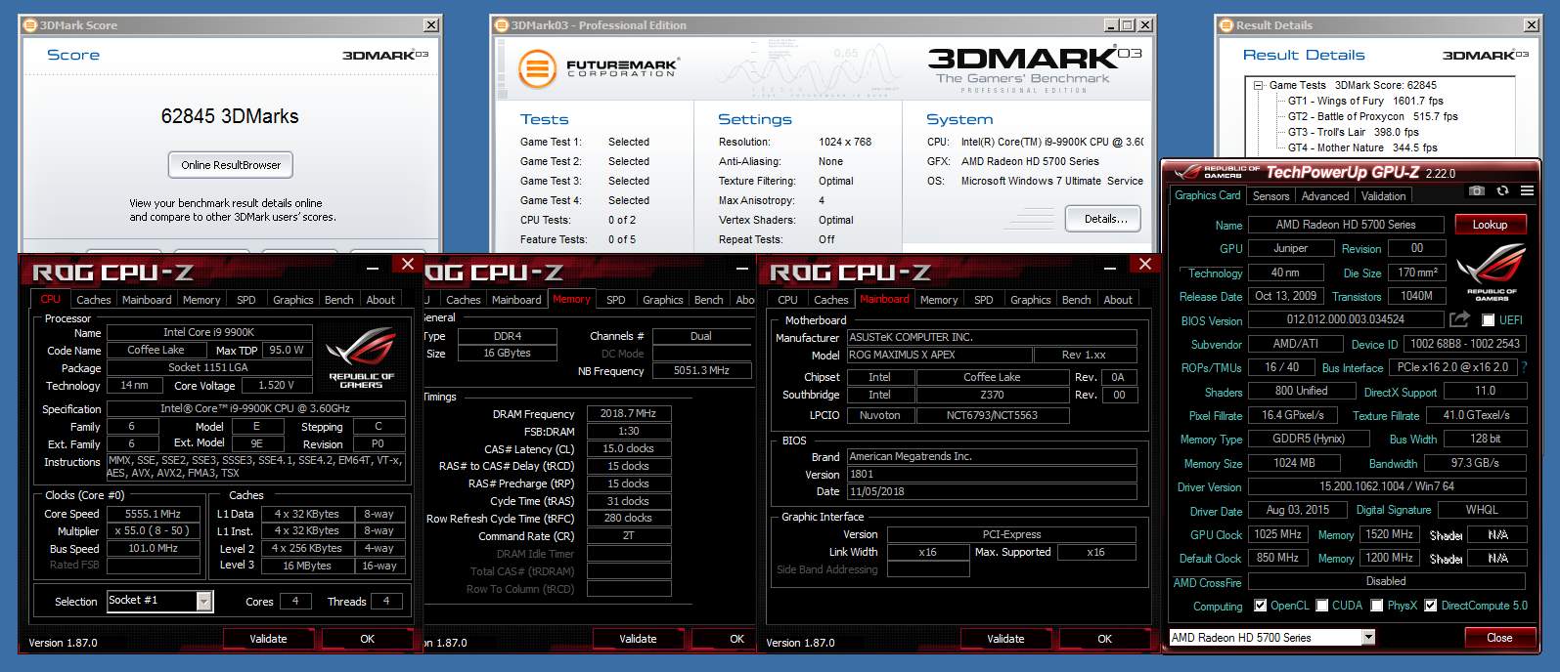Click the Lookup button in GPU-Z
The height and width of the screenshot is (672, 1560).
coord(1490,225)
